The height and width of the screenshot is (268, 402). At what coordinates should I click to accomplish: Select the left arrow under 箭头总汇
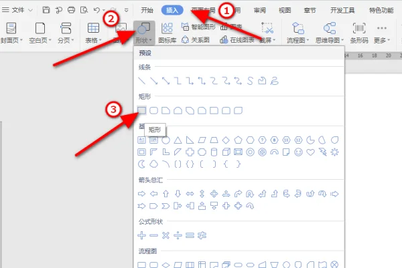point(154,194)
